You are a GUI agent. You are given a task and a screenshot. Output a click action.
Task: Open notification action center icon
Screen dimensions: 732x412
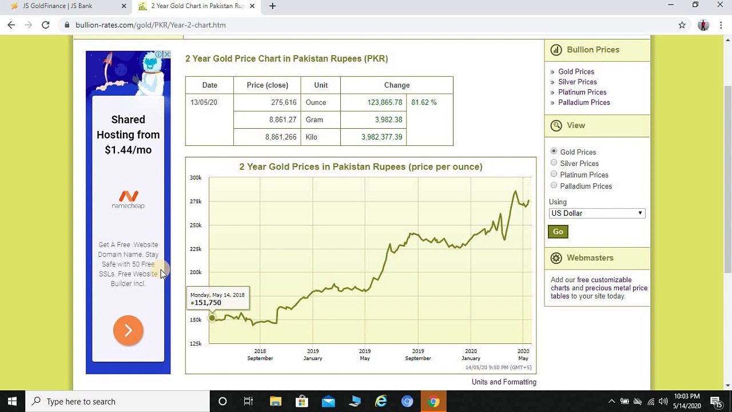point(715,401)
